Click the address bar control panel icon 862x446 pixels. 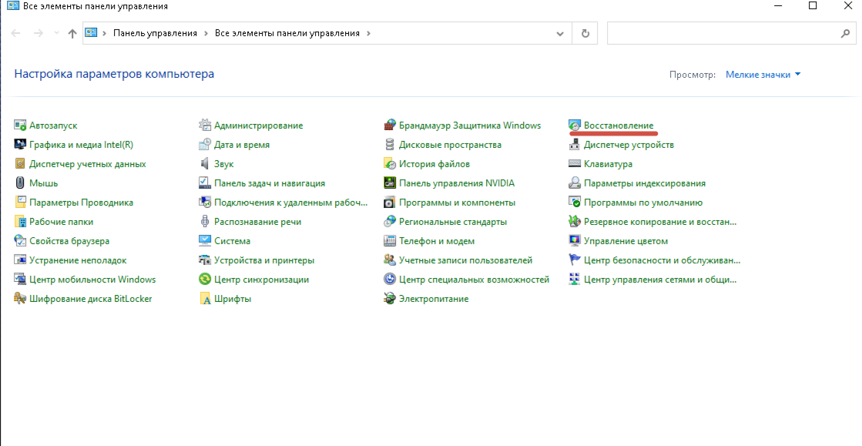pyautogui.click(x=91, y=33)
